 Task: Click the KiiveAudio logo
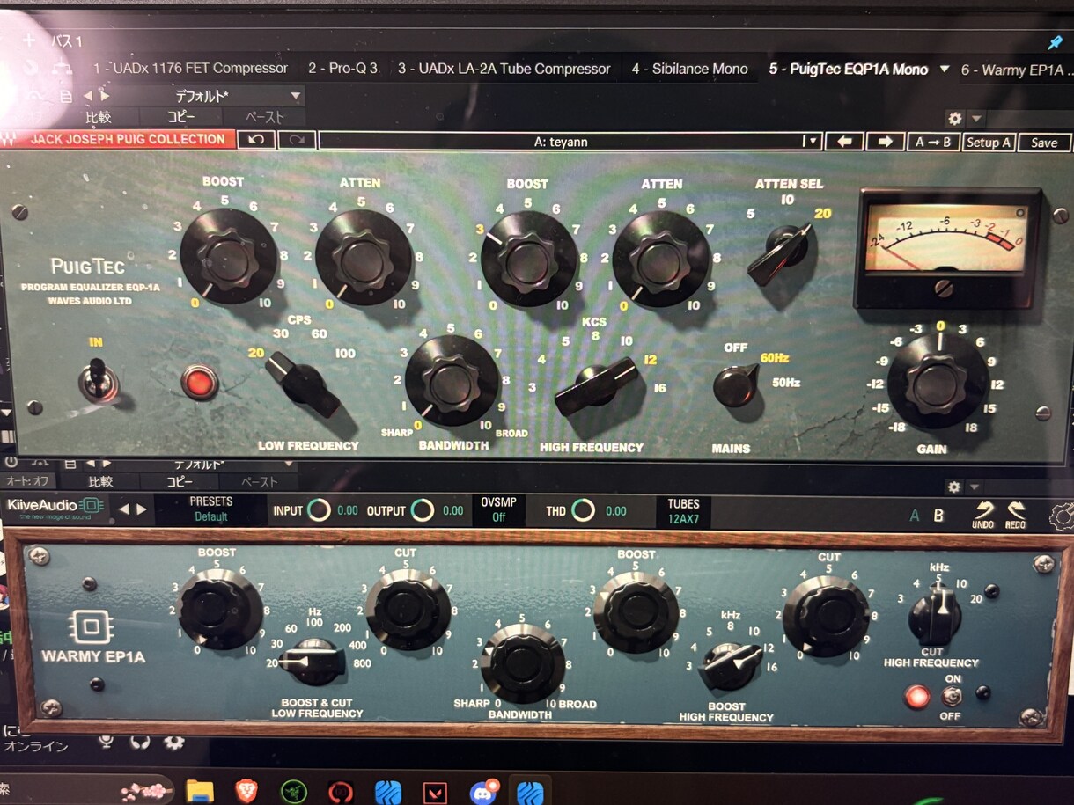(x=55, y=507)
